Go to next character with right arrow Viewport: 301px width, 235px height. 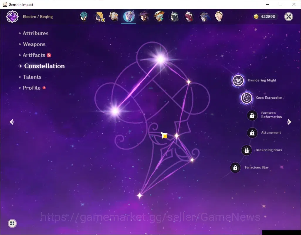tap(289, 122)
